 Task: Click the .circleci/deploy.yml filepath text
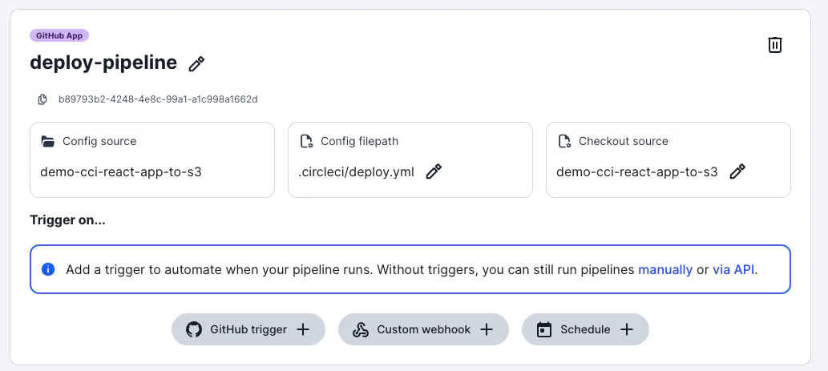click(356, 172)
